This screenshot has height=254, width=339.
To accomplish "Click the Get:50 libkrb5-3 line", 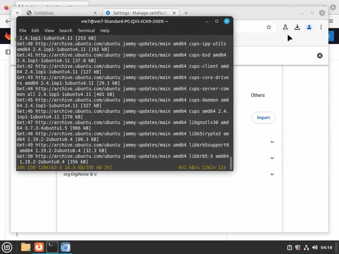I will [x=123, y=159].
